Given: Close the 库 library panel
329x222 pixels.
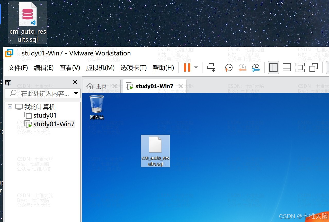Looking at the screenshot, I should coord(75,82).
